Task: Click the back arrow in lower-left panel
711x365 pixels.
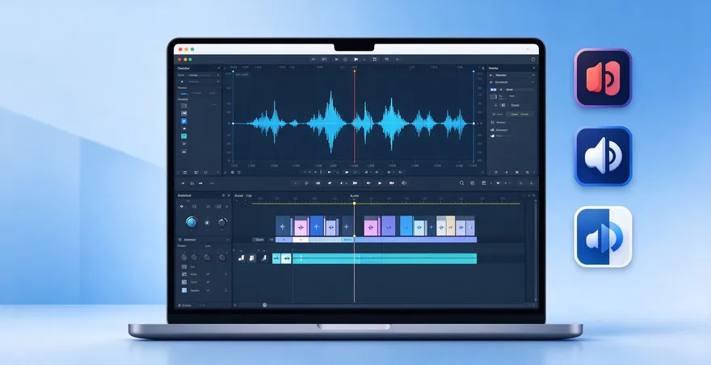Action: pos(183,206)
